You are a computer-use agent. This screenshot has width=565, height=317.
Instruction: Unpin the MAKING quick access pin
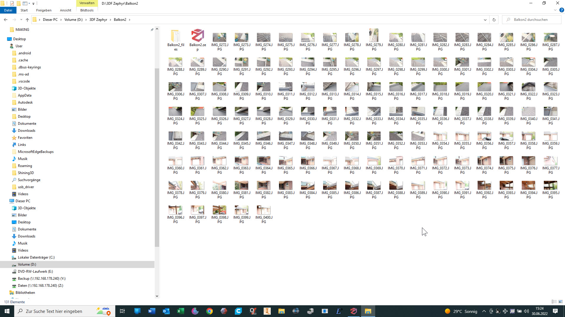click(152, 30)
